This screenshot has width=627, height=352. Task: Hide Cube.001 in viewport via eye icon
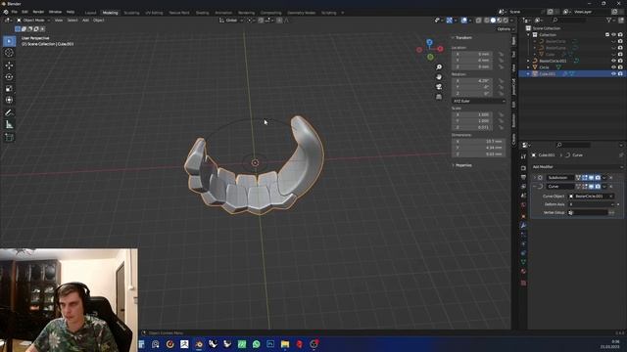[613, 74]
